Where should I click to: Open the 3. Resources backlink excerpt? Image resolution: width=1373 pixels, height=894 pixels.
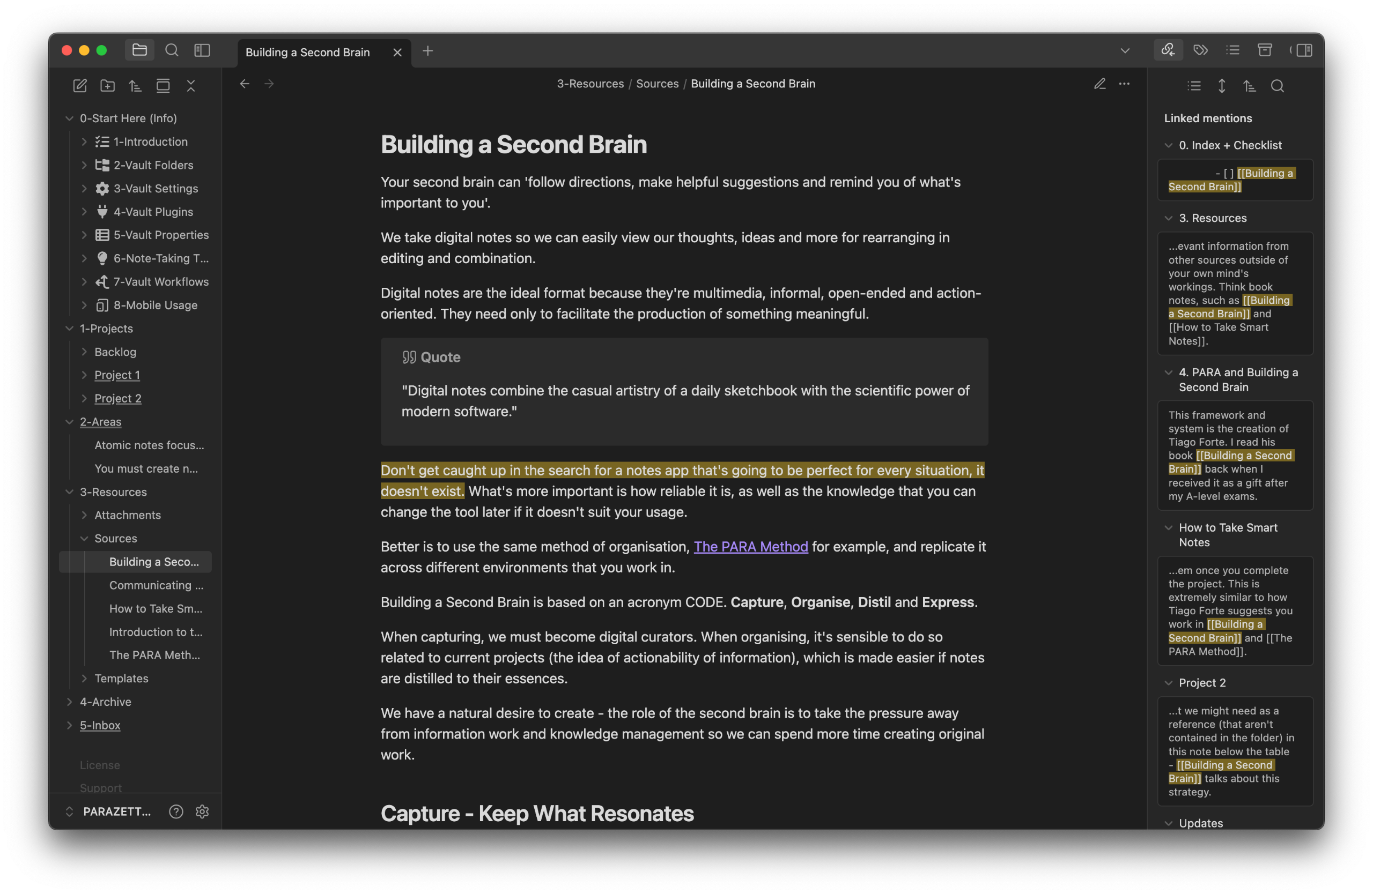(x=1235, y=293)
